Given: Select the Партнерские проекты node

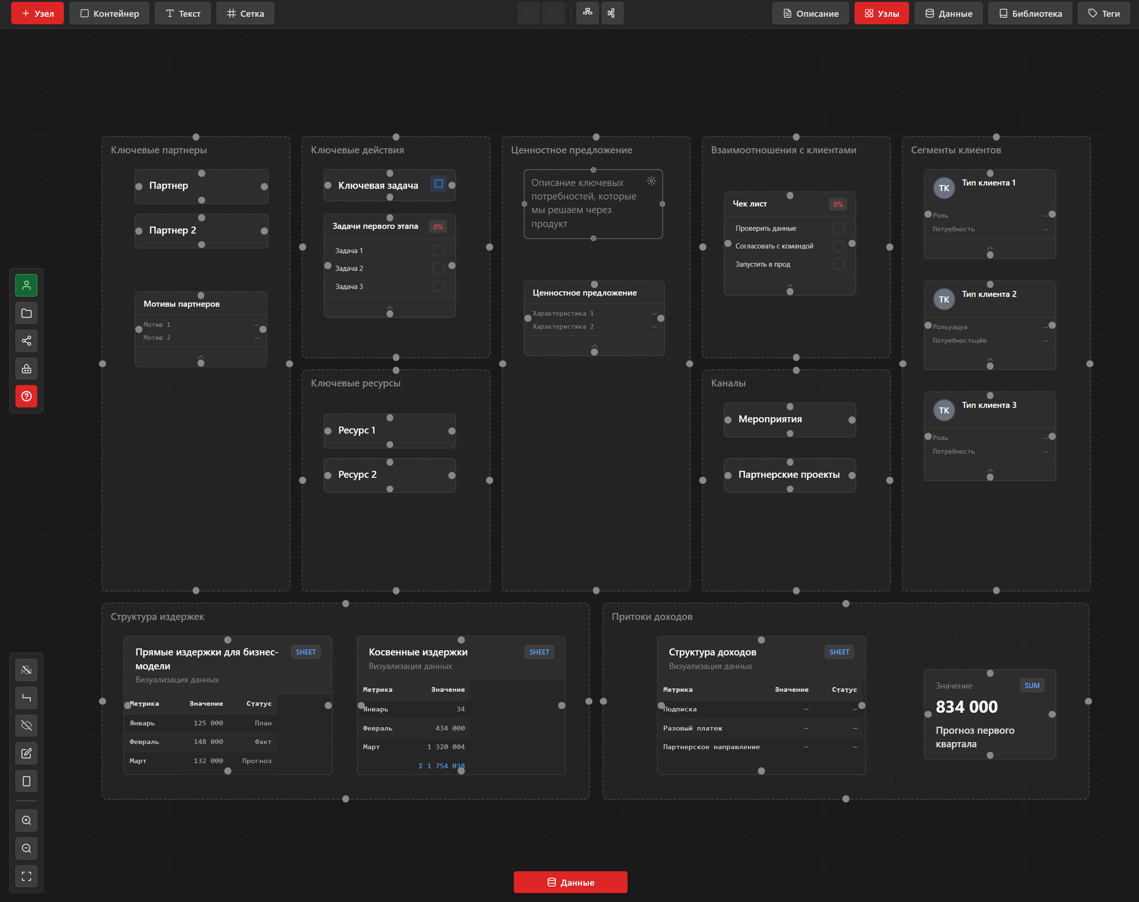Looking at the screenshot, I should click(x=790, y=475).
